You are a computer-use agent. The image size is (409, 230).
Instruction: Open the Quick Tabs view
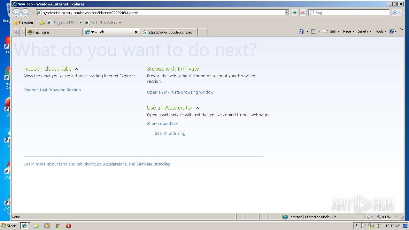(x=16, y=32)
